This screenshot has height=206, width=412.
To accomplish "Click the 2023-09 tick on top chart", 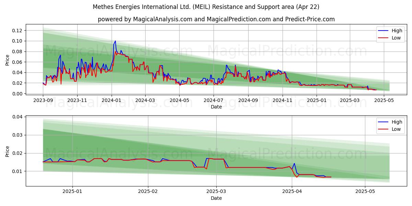I will [x=43, y=100].
